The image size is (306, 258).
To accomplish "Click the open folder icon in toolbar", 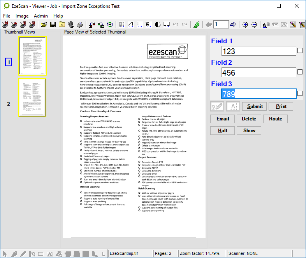I will 44,25.
